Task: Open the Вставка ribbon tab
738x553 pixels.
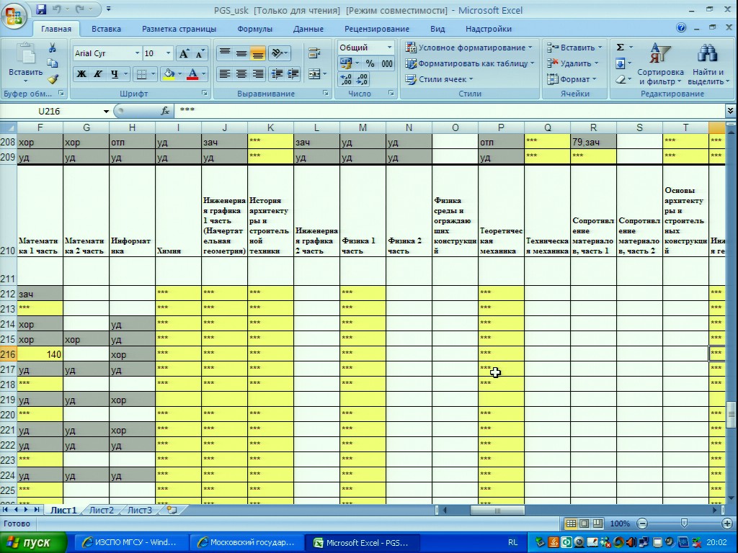Action: pyautogui.click(x=106, y=29)
